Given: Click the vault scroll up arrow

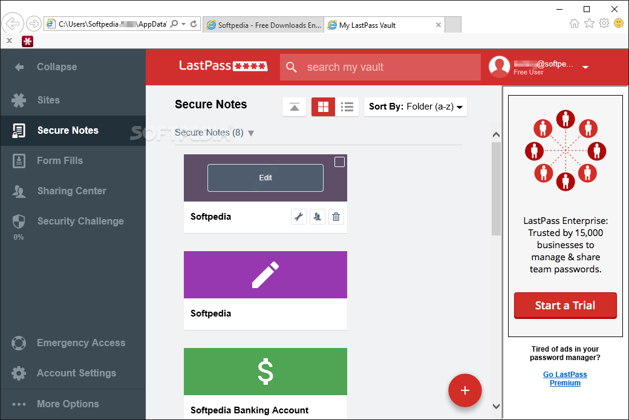Looking at the screenshot, I should [x=496, y=135].
